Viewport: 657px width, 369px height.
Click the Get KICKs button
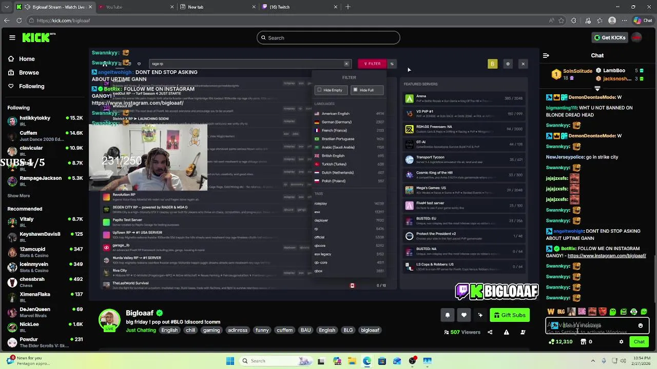(610, 37)
